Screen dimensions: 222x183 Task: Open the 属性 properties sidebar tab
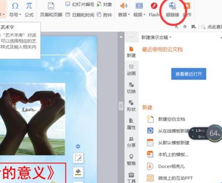131,124
